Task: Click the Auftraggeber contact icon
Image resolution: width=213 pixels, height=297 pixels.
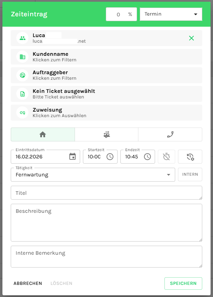Action: coord(23,75)
